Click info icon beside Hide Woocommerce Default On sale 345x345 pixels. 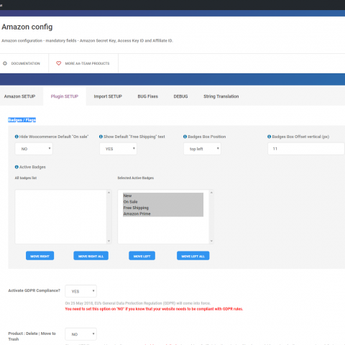pos(17,137)
